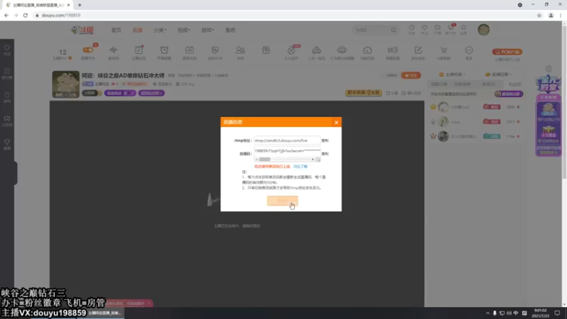Click the orange PC client button

pyautogui.click(x=507, y=52)
